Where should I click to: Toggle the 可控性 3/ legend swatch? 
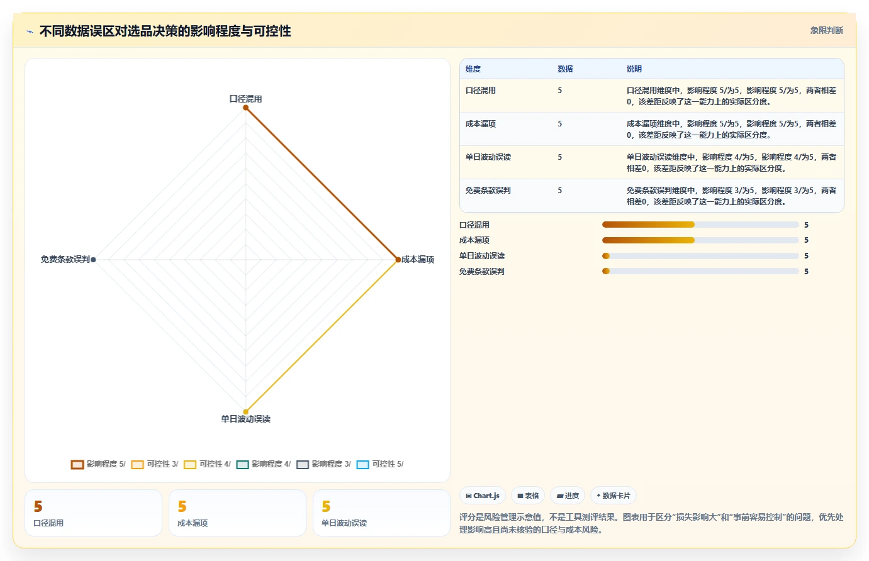[x=138, y=465]
